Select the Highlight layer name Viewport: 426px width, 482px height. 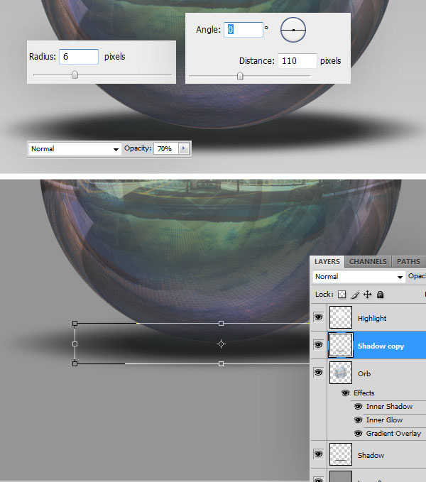pos(372,319)
